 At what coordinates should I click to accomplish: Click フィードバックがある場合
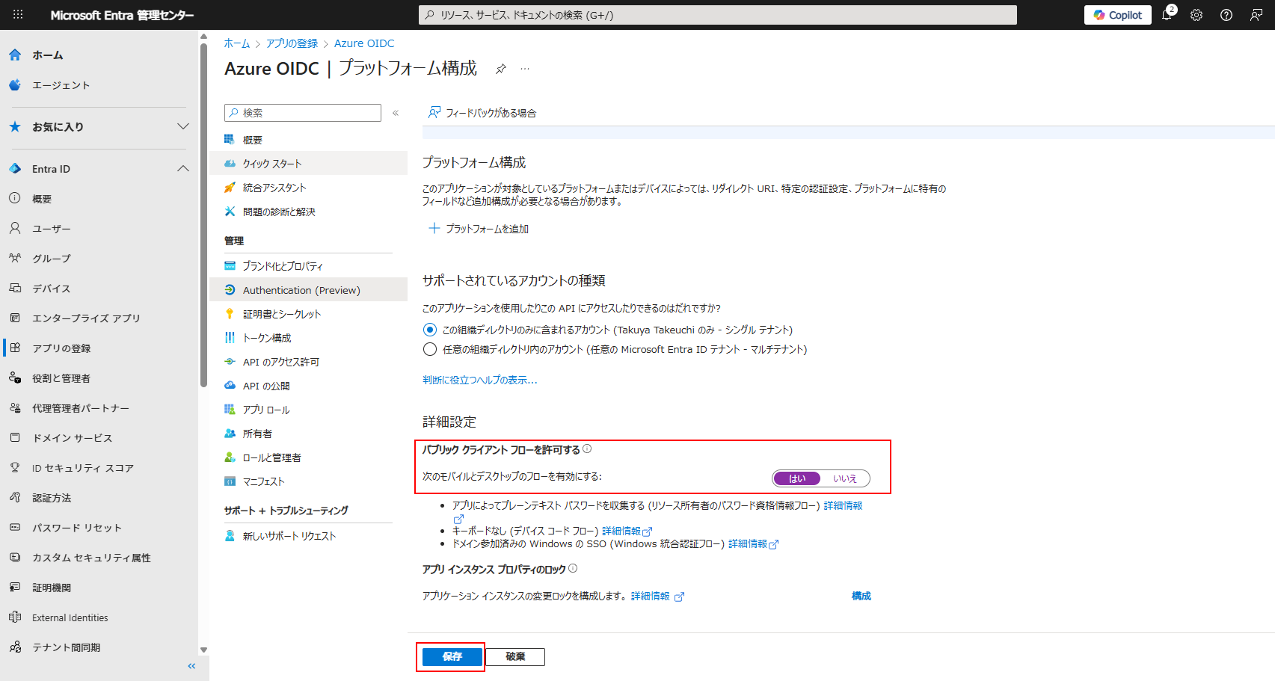pos(482,113)
